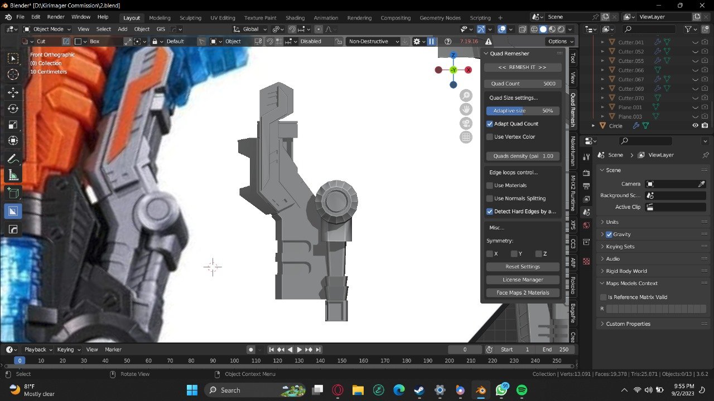
Task: Enable Use Vertex Color checkbox
Action: click(490, 136)
